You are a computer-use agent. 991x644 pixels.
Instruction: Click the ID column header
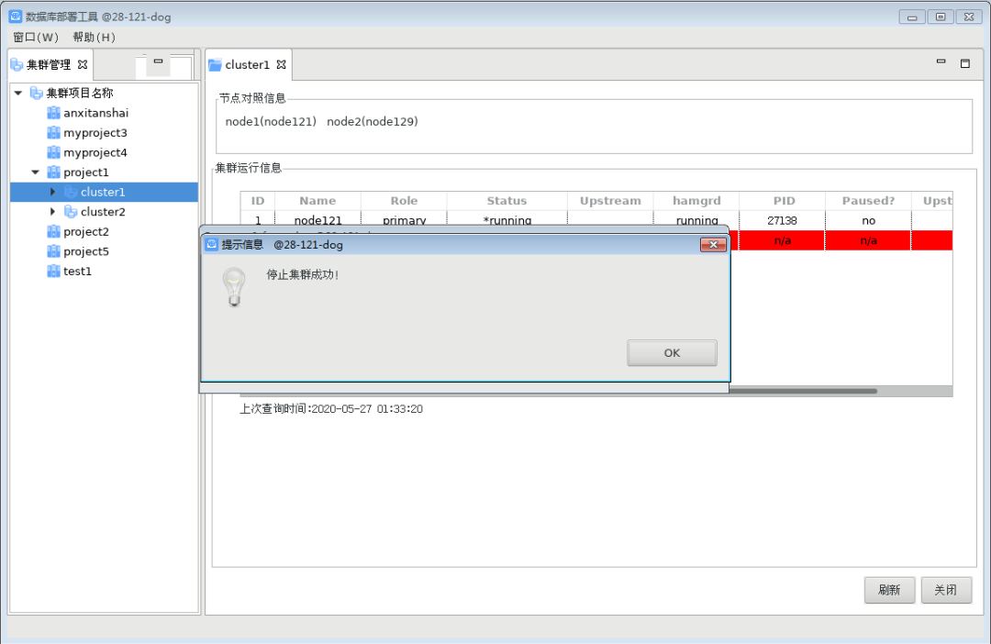pos(258,200)
